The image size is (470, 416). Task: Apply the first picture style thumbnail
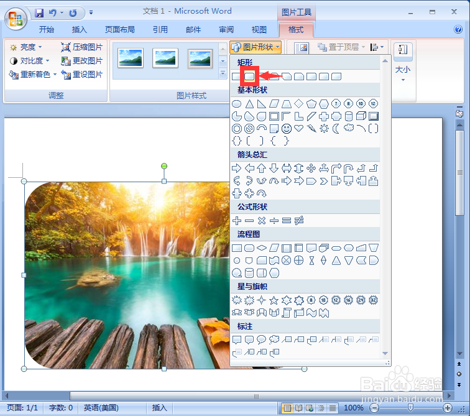[x=131, y=58]
